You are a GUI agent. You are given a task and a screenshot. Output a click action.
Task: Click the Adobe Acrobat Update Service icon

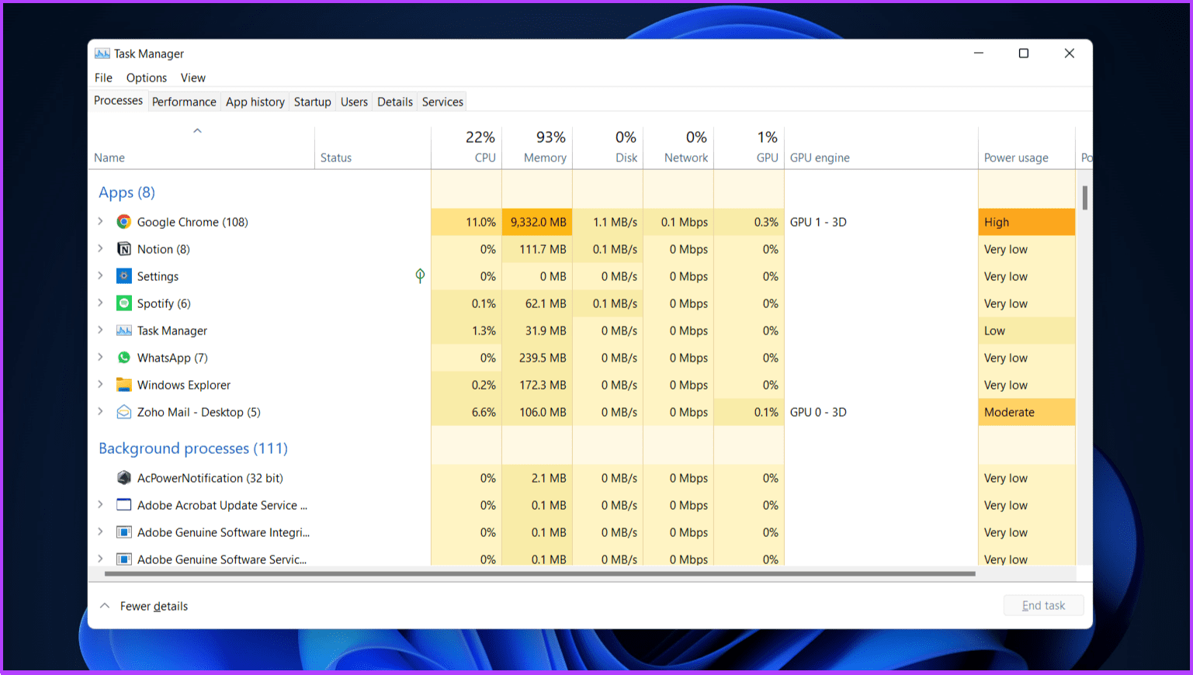click(x=123, y=505)
